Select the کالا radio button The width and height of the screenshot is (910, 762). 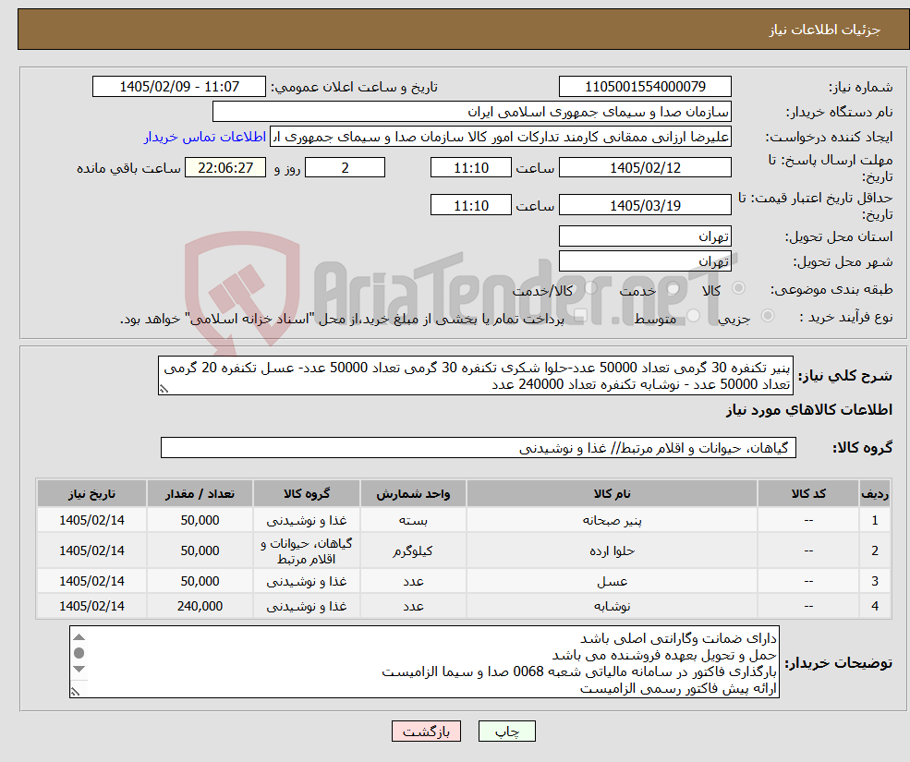[x=739, y=288]
